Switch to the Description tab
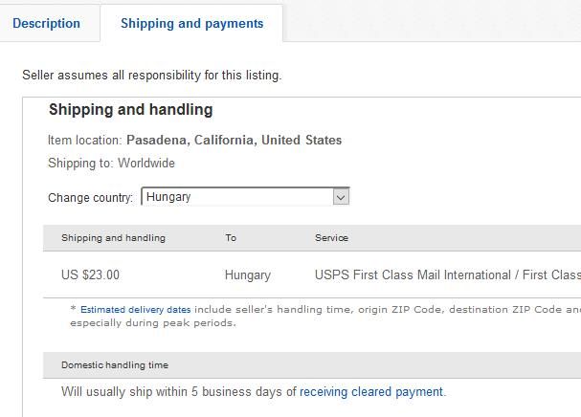The image size is (581, 417). pyautogui.click(x=47, y=24)
